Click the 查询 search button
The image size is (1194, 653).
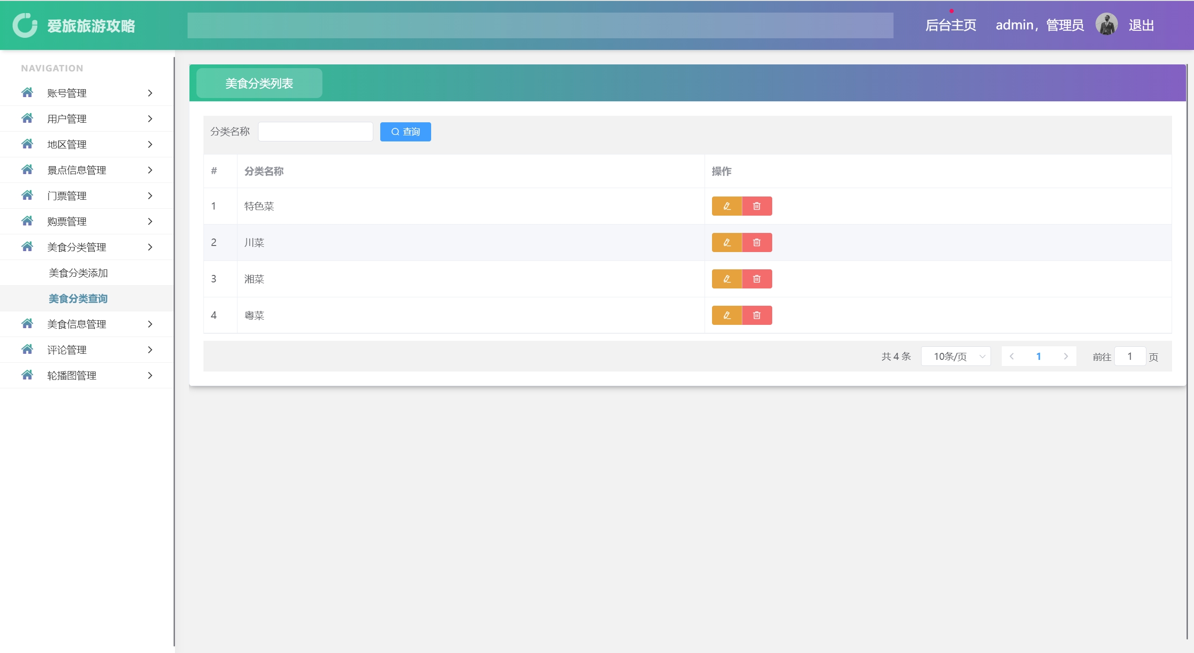pos(405,132)
